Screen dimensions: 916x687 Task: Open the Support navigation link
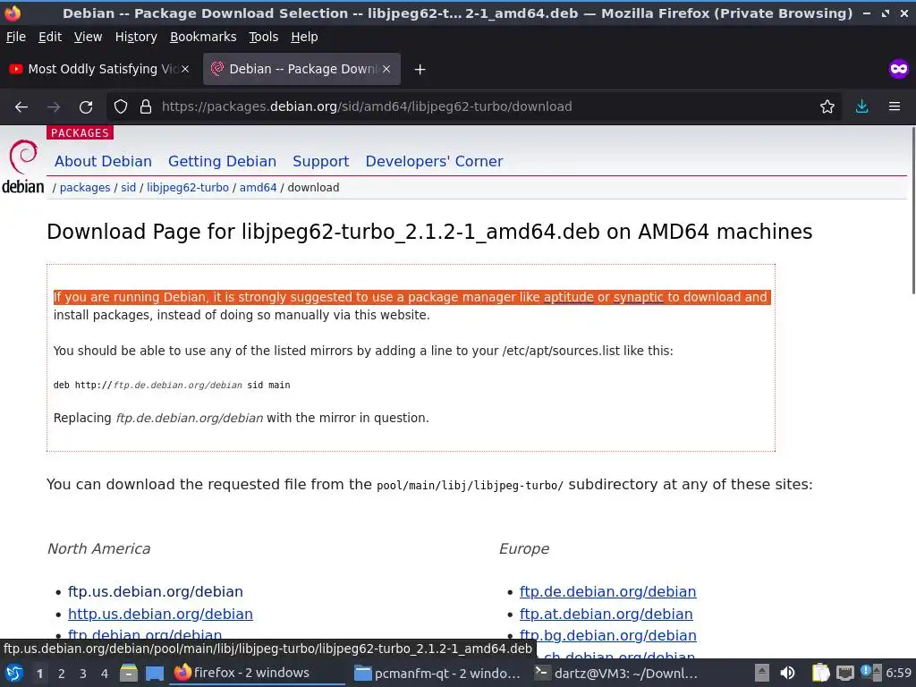(321, 161)
